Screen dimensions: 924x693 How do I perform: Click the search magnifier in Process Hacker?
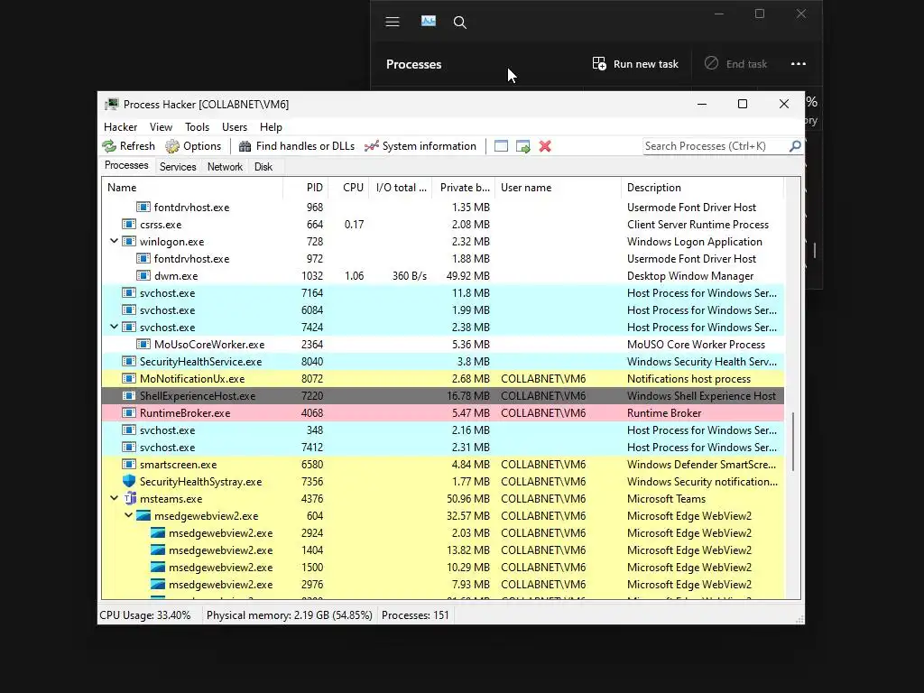coord(794,145)
